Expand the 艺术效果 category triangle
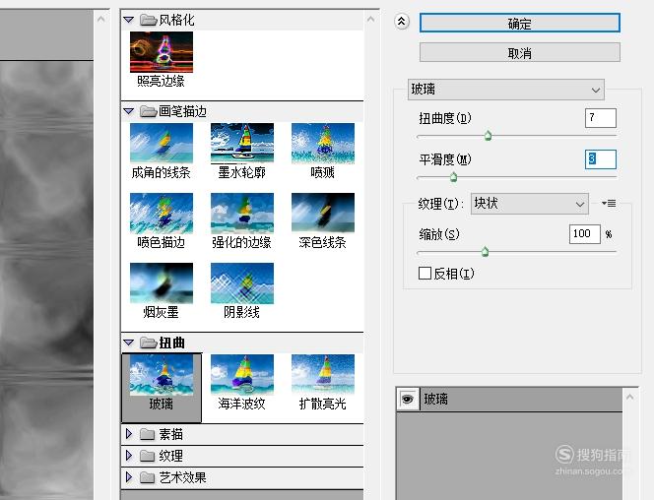 [128, 477]
